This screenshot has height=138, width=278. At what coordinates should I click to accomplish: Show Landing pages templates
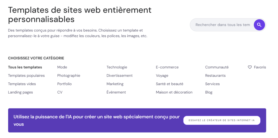coord(20,92)
